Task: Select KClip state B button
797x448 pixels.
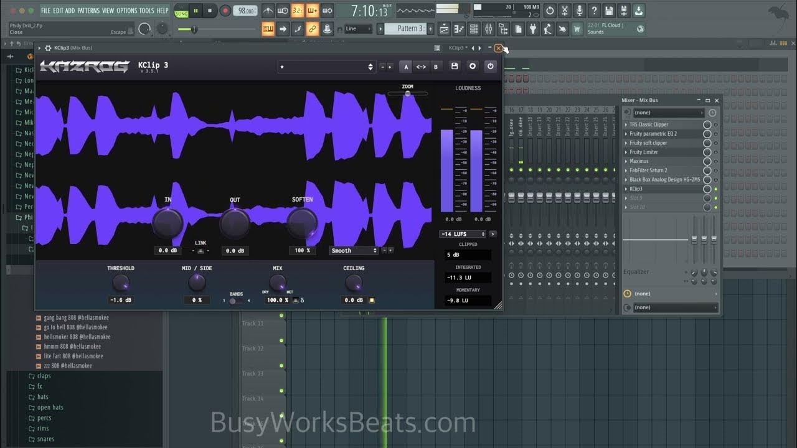Action: (435, 67)
